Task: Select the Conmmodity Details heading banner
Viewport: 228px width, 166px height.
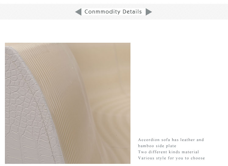Action: 113,12
